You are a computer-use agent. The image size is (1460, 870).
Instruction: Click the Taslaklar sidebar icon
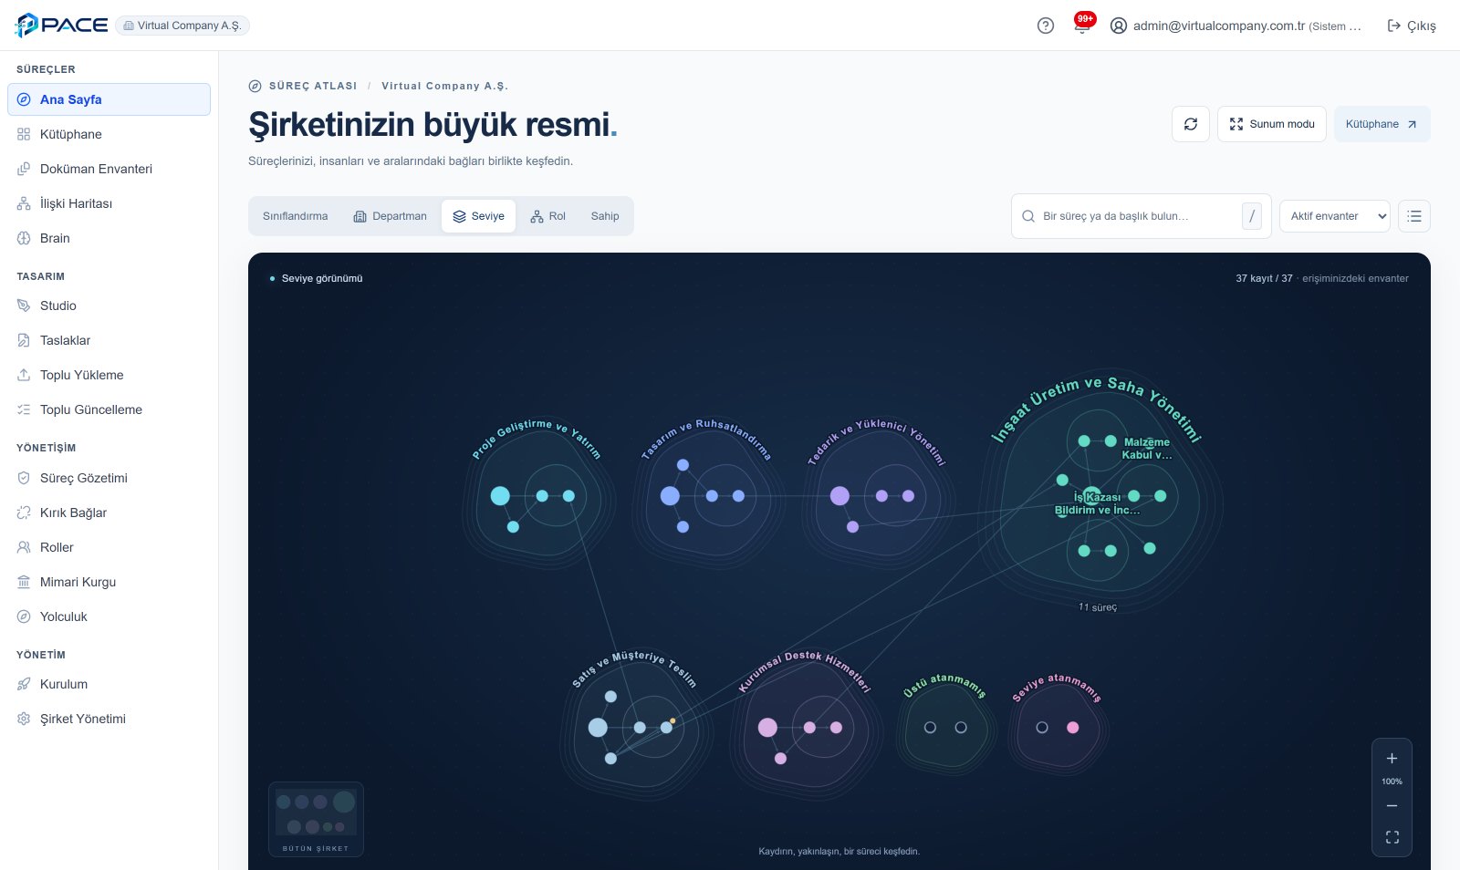pyautogui.click(x=24, y=340)
